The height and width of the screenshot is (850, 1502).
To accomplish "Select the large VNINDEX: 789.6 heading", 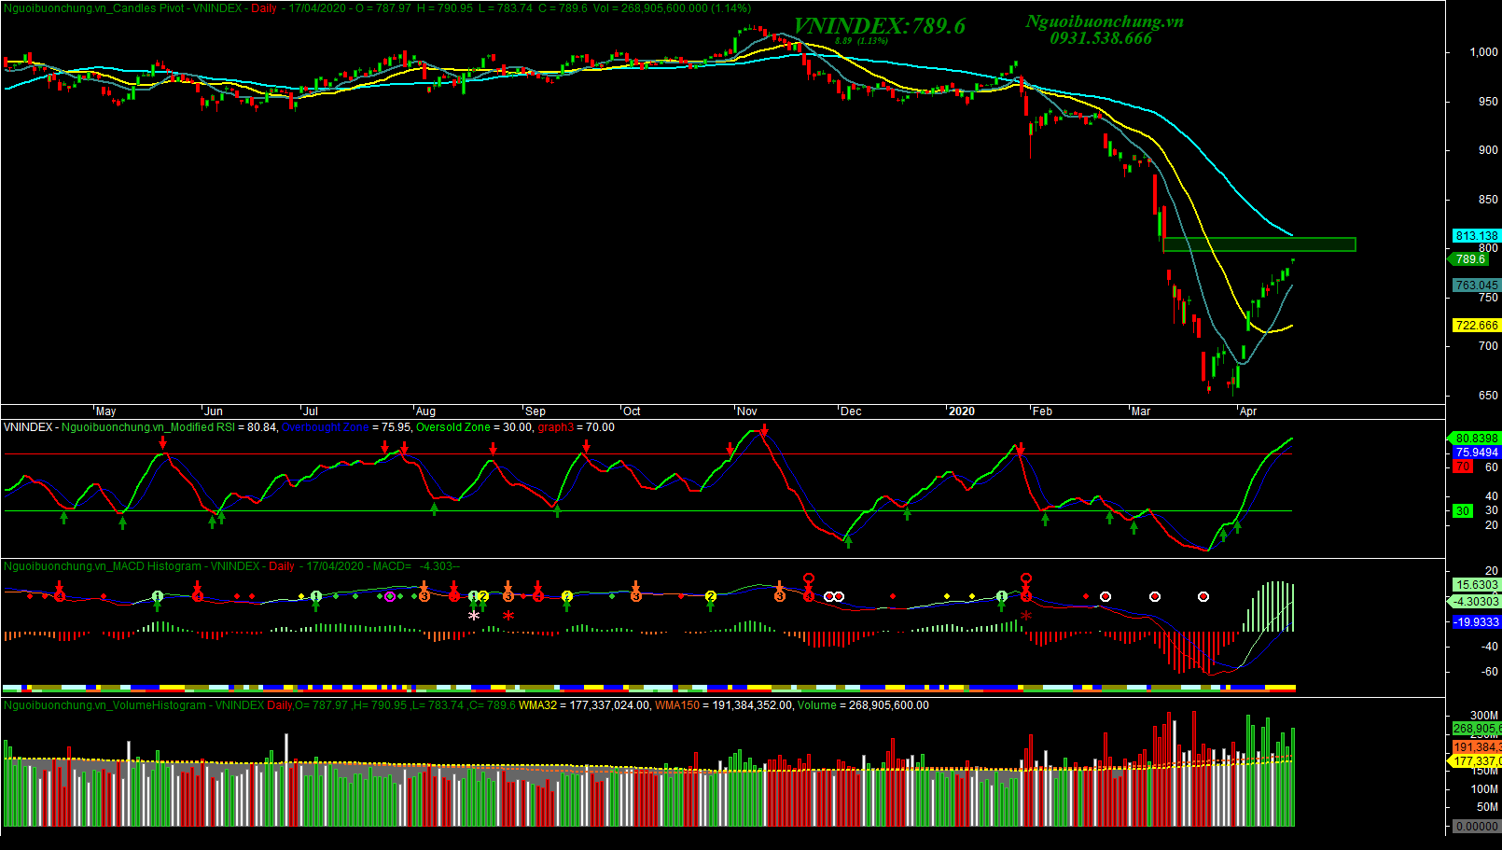I will coord(879,26).
